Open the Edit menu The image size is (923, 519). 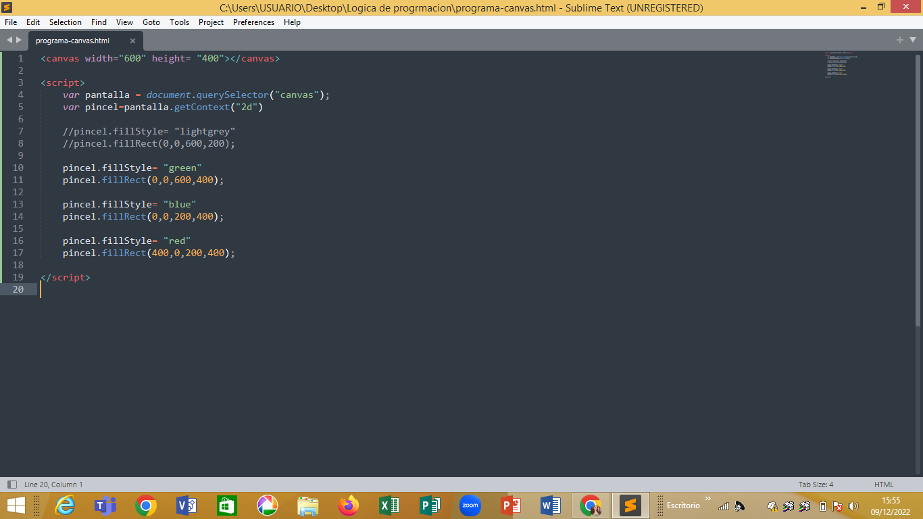point(33,22)
